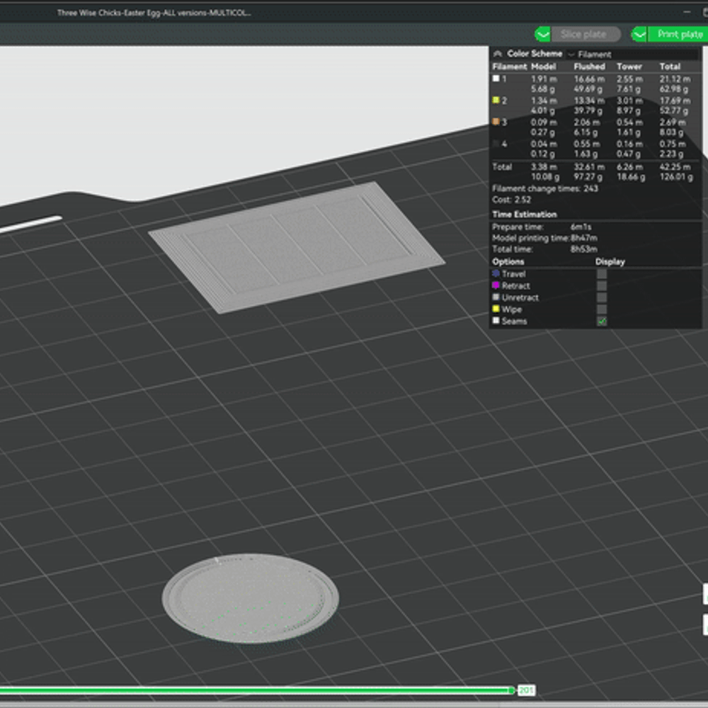The image size is (708, 708).
Task: Click the Total time value 8h53m
Action: pyautogui.click(x=584, y=249)
